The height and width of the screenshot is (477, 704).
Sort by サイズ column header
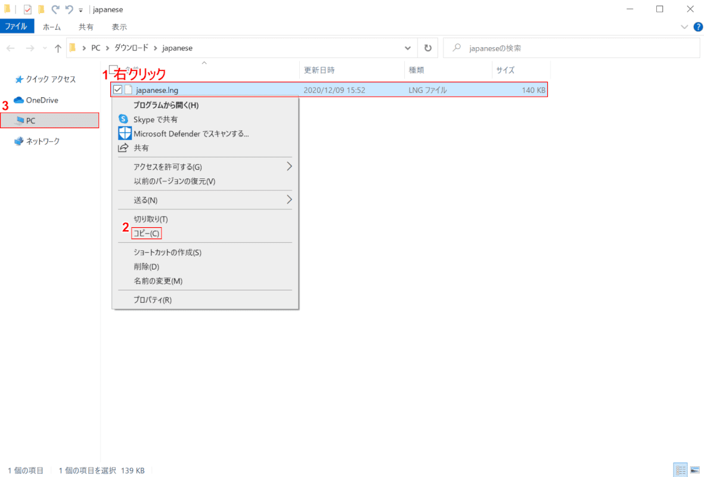521,70
